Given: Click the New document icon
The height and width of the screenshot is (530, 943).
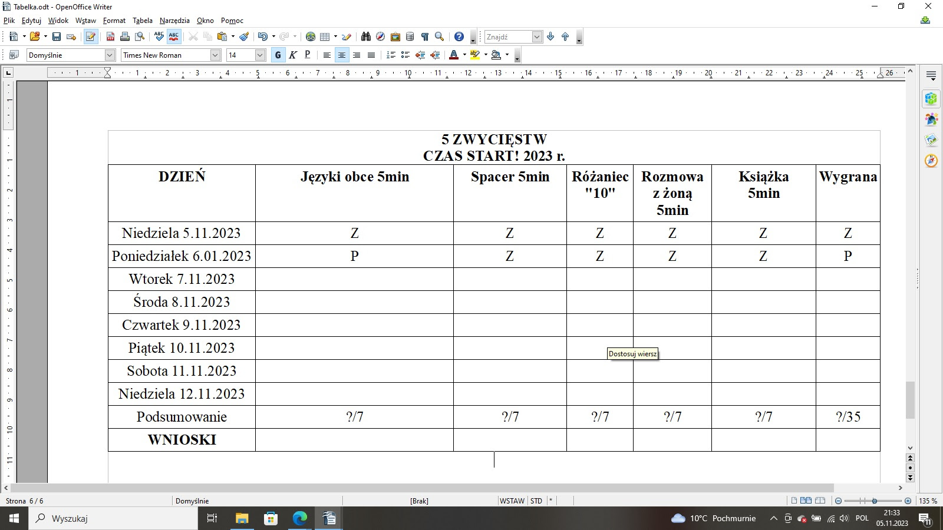Looking at the screenshot, I should (14, 37).
